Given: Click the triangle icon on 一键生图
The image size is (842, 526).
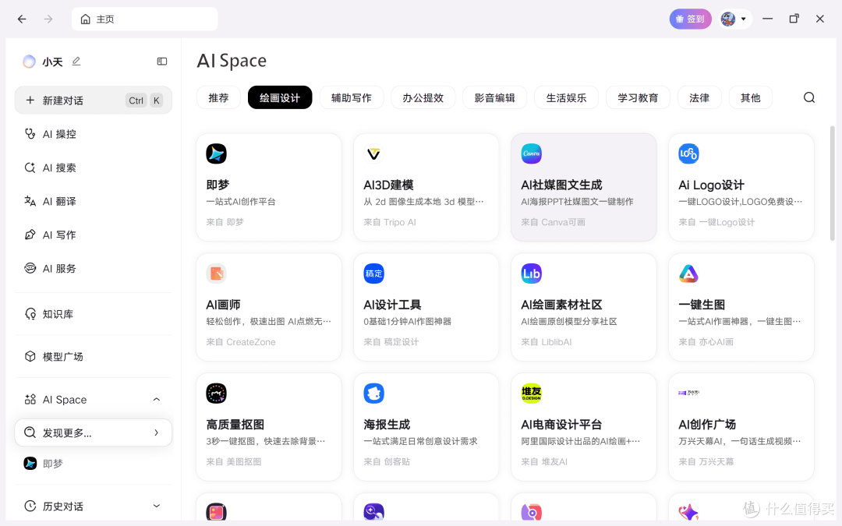Looking at the screenshot, I should [x=688, y=274].
